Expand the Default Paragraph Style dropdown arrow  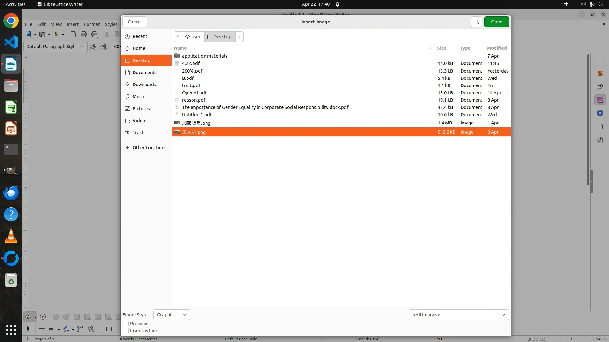pyautogui.click(x=82, y=47)
